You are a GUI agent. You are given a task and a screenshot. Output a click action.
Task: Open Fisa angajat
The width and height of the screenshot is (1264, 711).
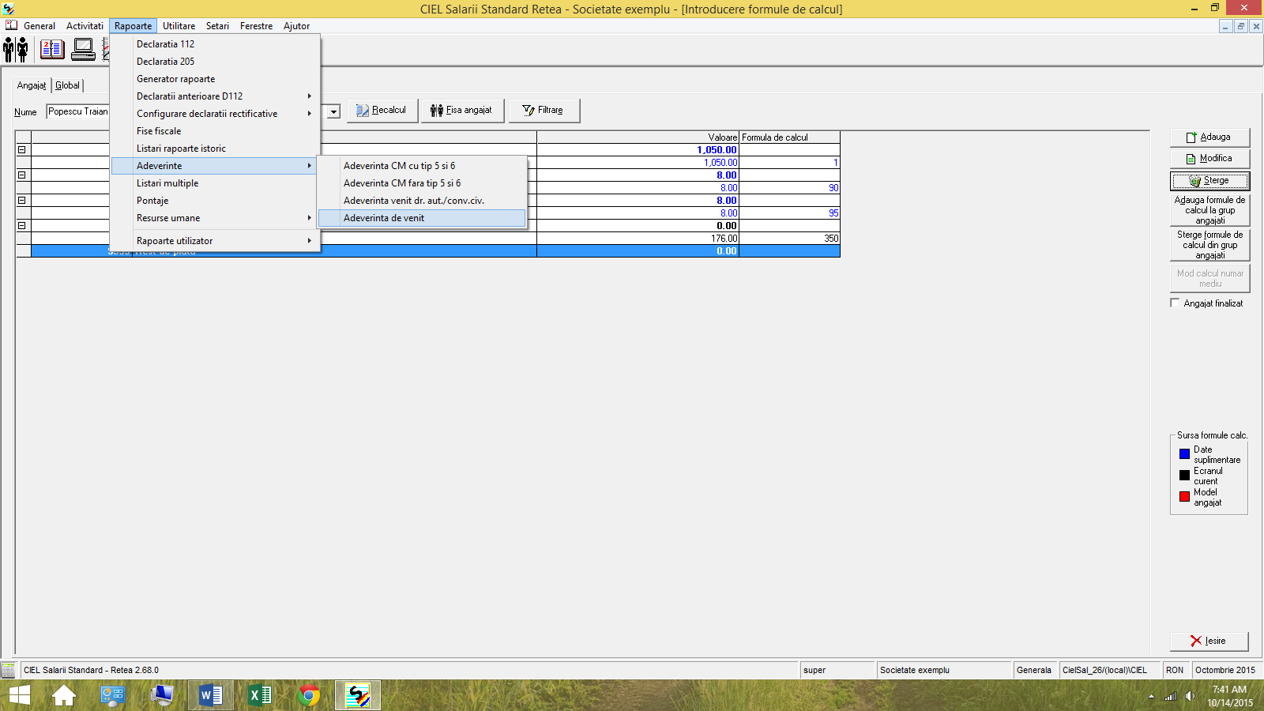coord(462,111)
